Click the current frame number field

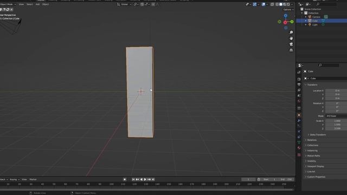tap(248, 179)
